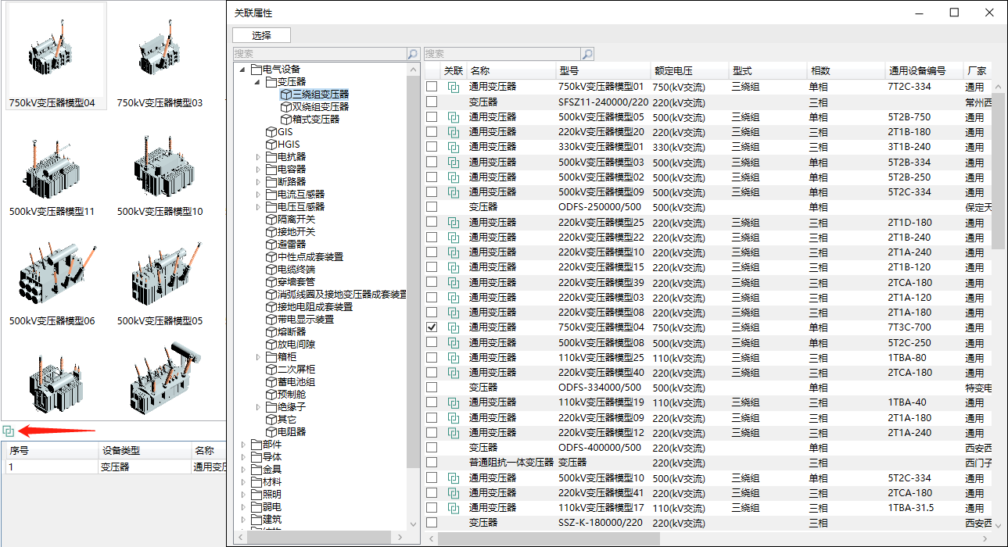Viewport: 1008px width, 547px height.
Task: Click the association icon in the 330kV变压器模型01 row
Action: [453, 147]
